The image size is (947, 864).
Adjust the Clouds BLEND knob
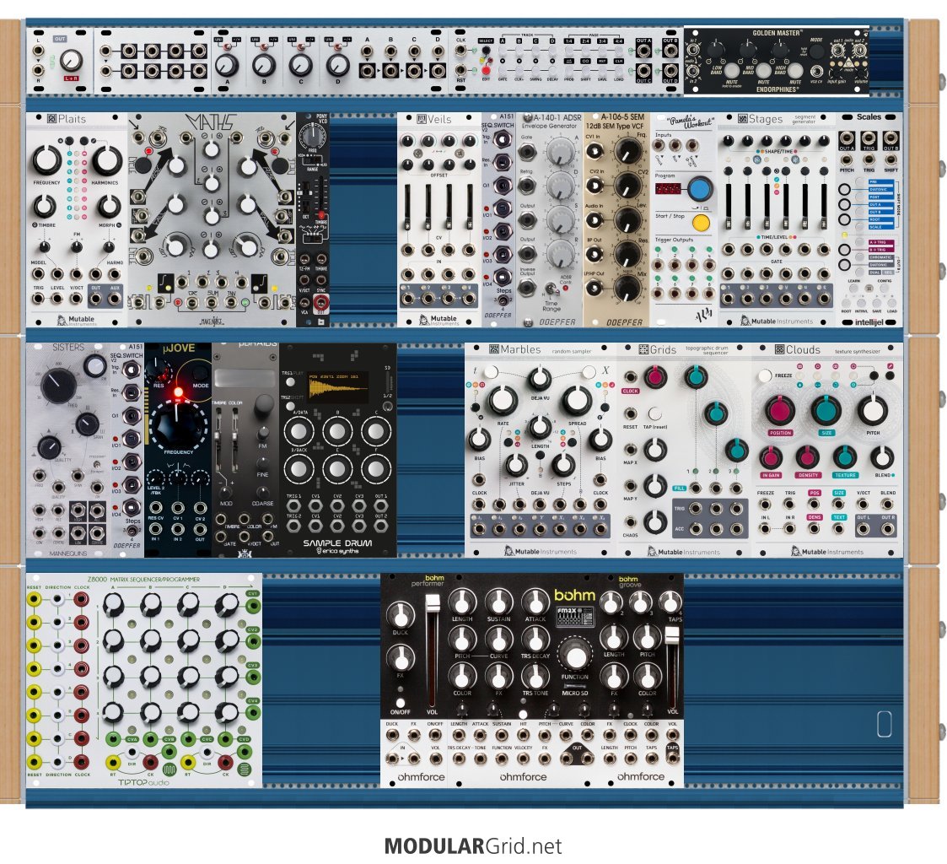point(882,458)
